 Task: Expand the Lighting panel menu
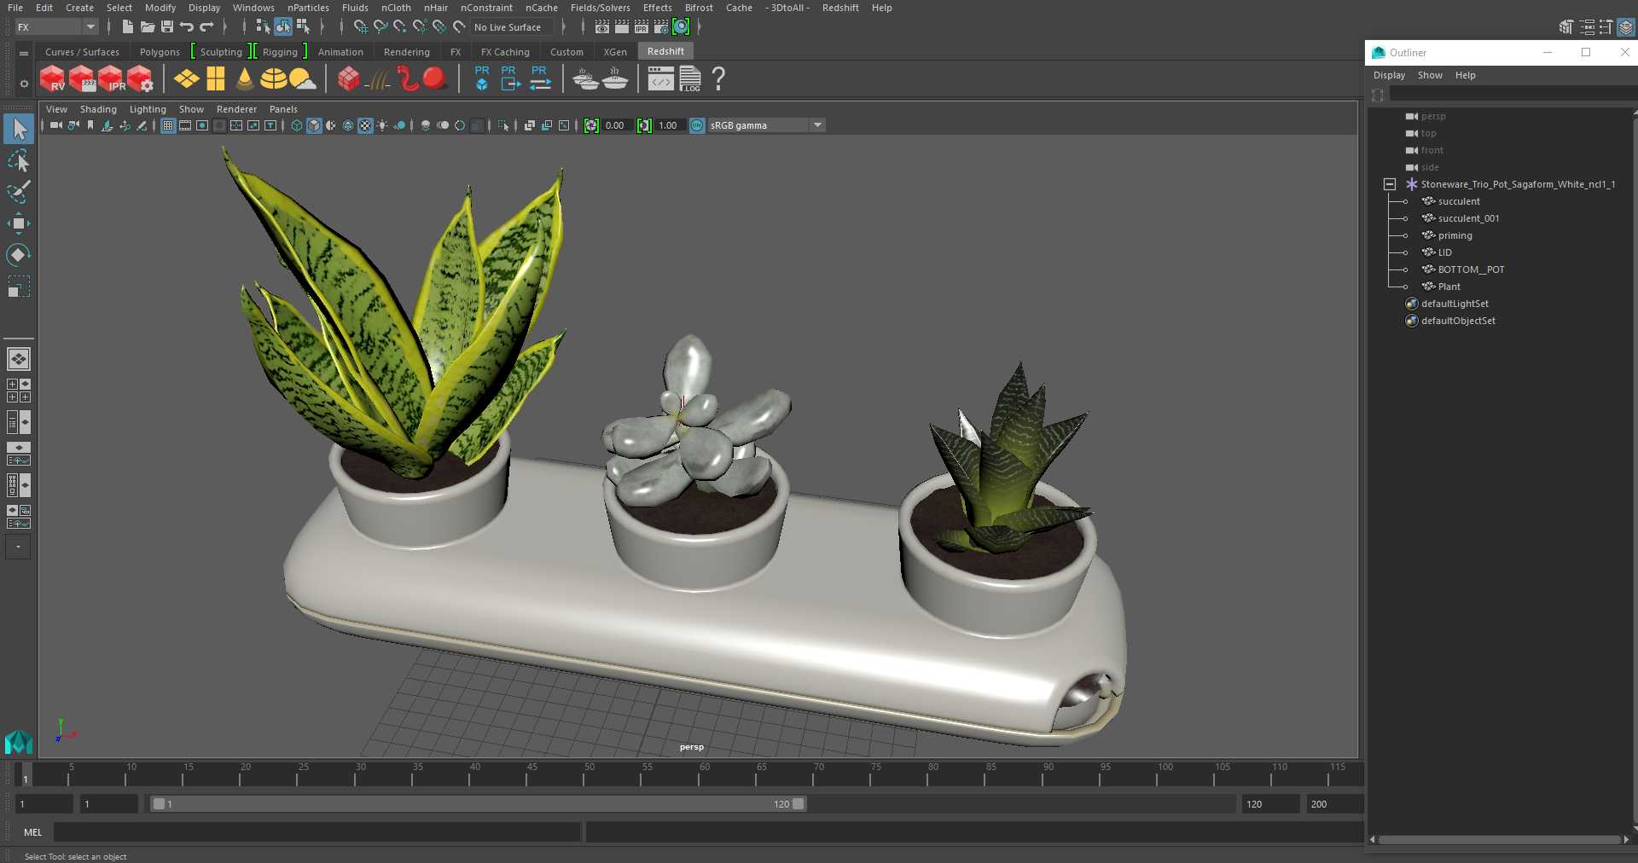click(x=148, y=109)
